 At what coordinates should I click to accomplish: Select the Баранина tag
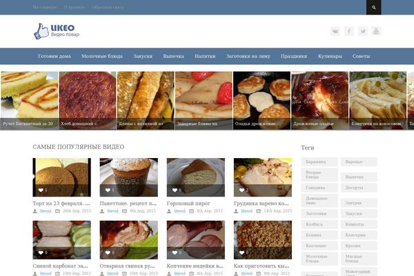point(319,161)
